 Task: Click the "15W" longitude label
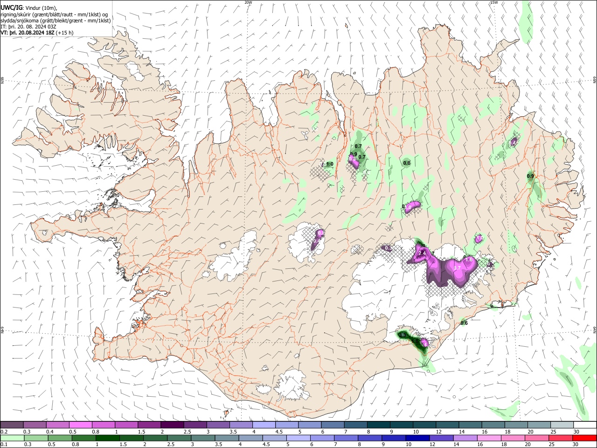pos(494,2)
